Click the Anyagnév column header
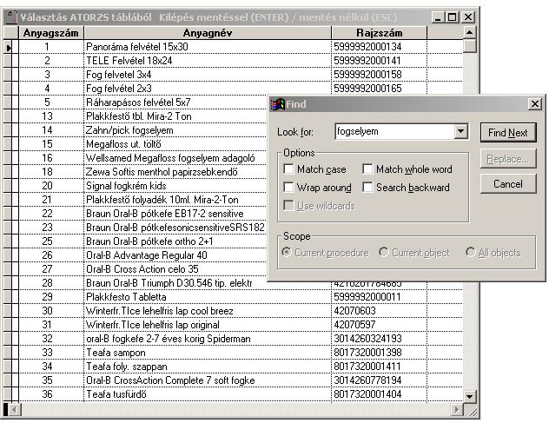Screen dimensions: 549x423 (x=208, y=33)
